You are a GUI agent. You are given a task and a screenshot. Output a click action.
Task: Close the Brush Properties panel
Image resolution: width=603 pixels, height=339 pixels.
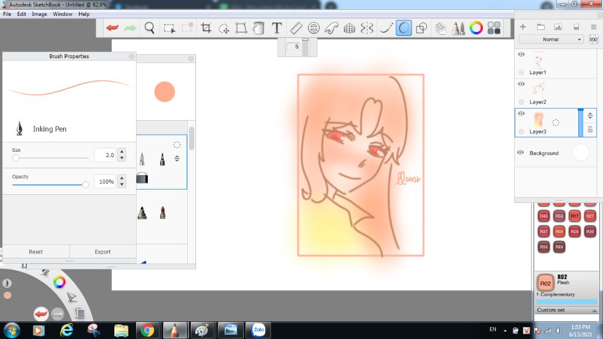[x=131, y=56]
